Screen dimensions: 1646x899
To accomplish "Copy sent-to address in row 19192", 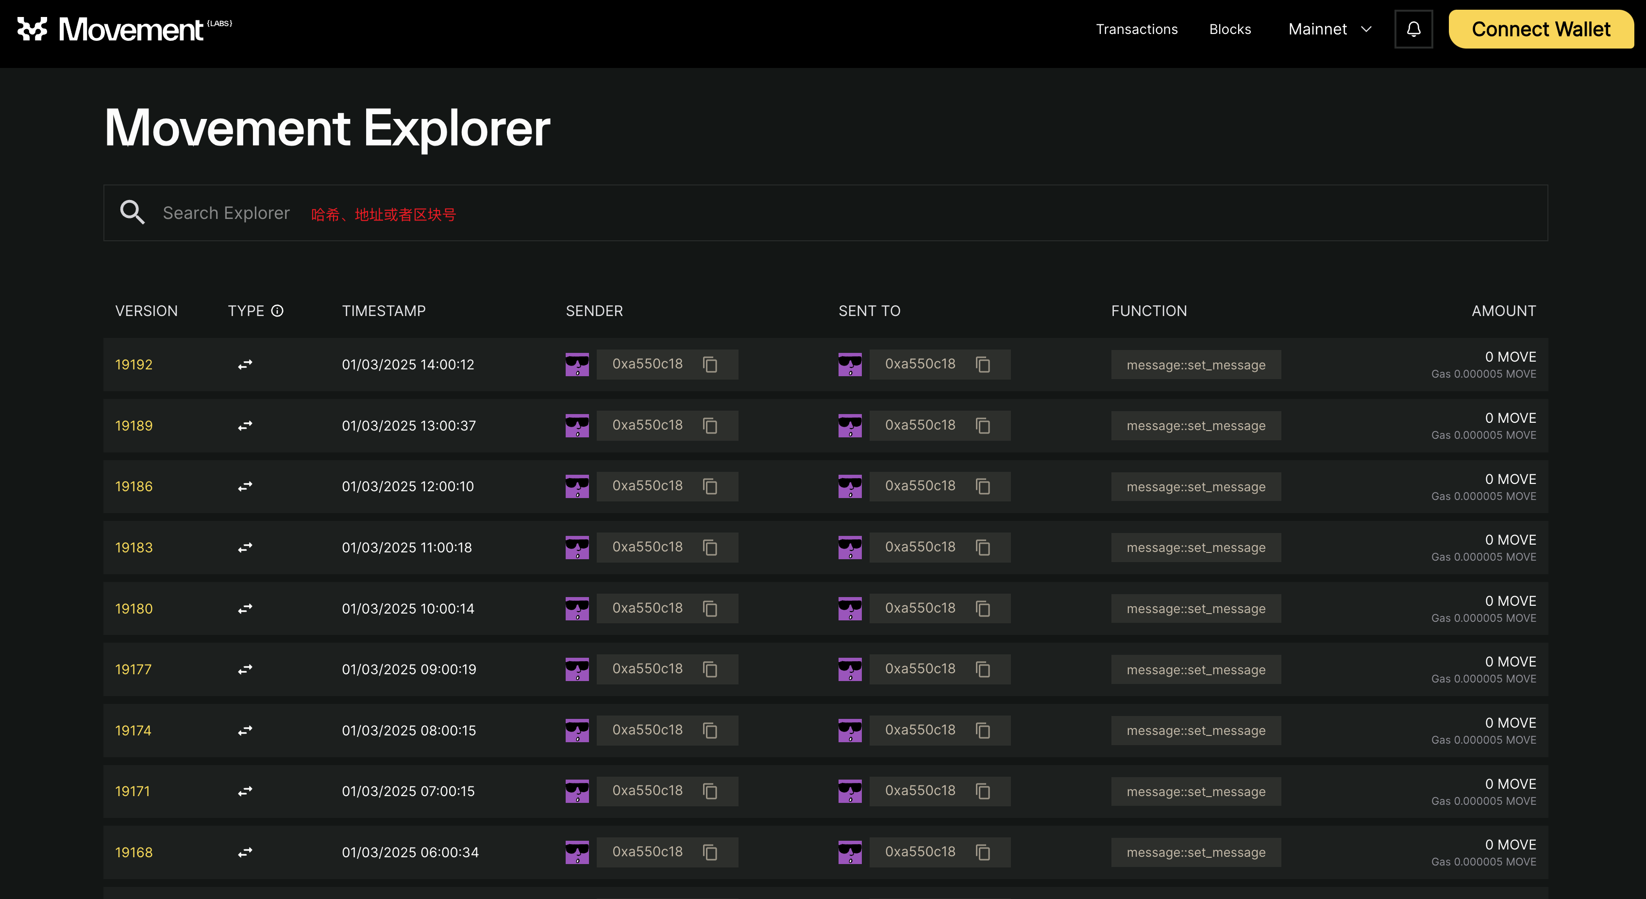I will tap(983, 364).
